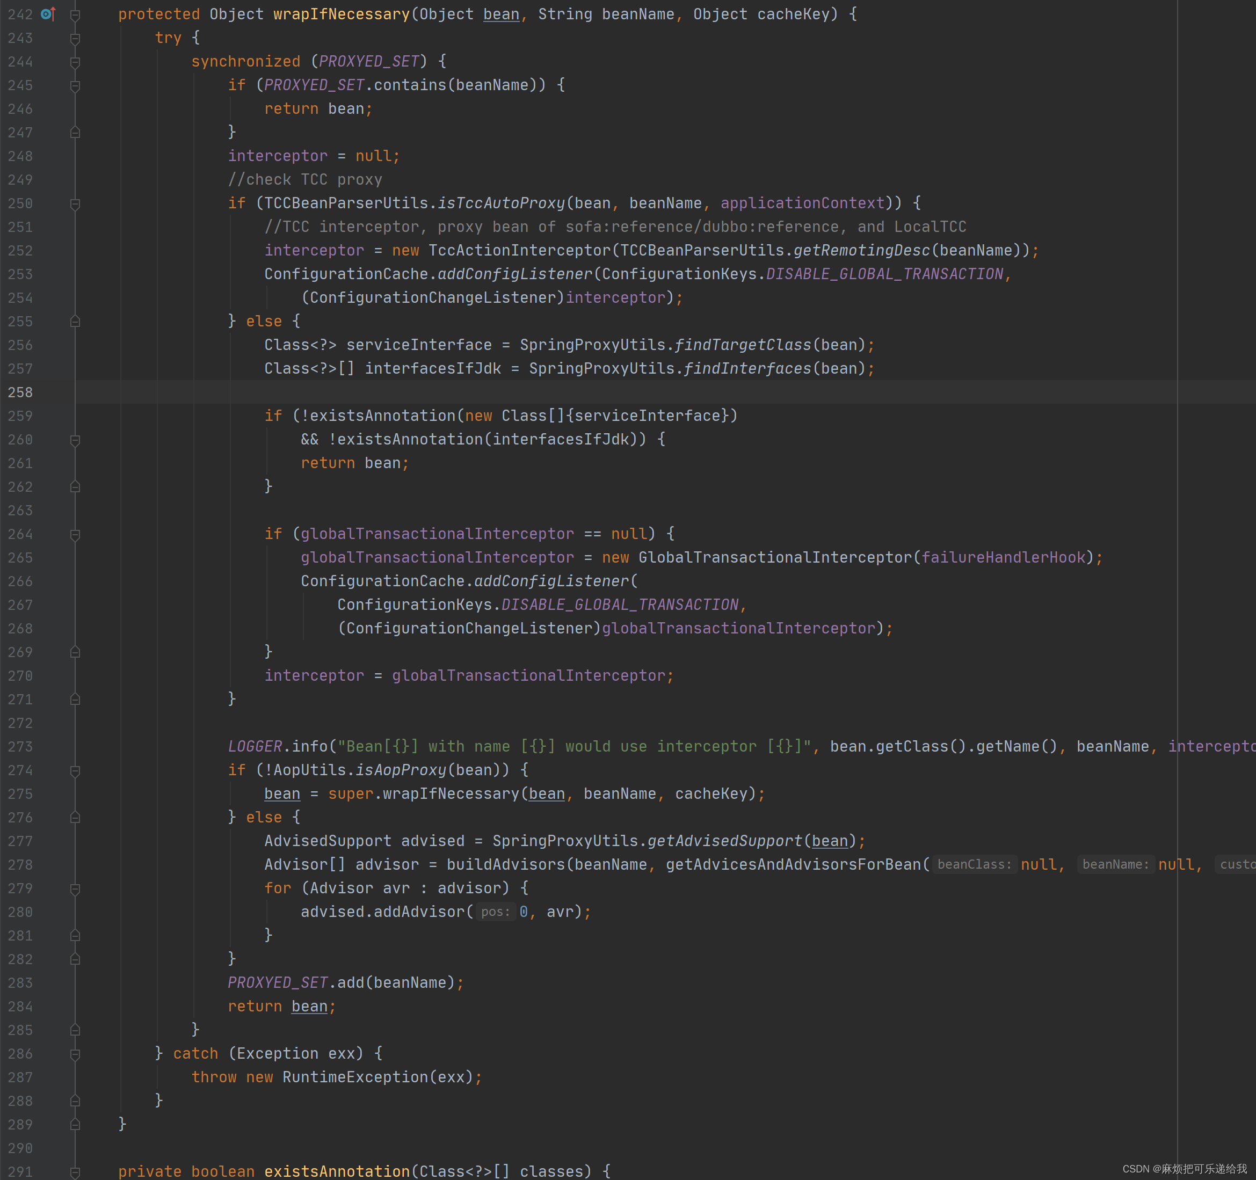Click the pos parameter hint on line 280
1256x1180 pixels.
(495, 912)
